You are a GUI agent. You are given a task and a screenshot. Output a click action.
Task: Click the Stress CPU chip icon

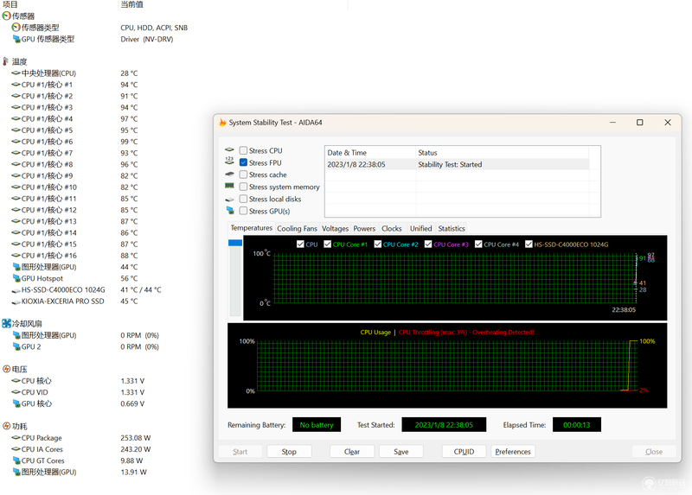point(229,149)
